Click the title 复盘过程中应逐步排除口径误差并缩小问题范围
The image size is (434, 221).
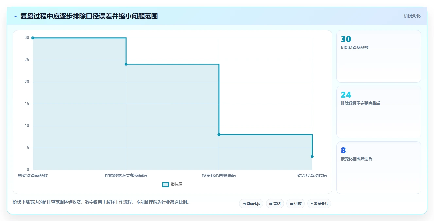(89, 16)
